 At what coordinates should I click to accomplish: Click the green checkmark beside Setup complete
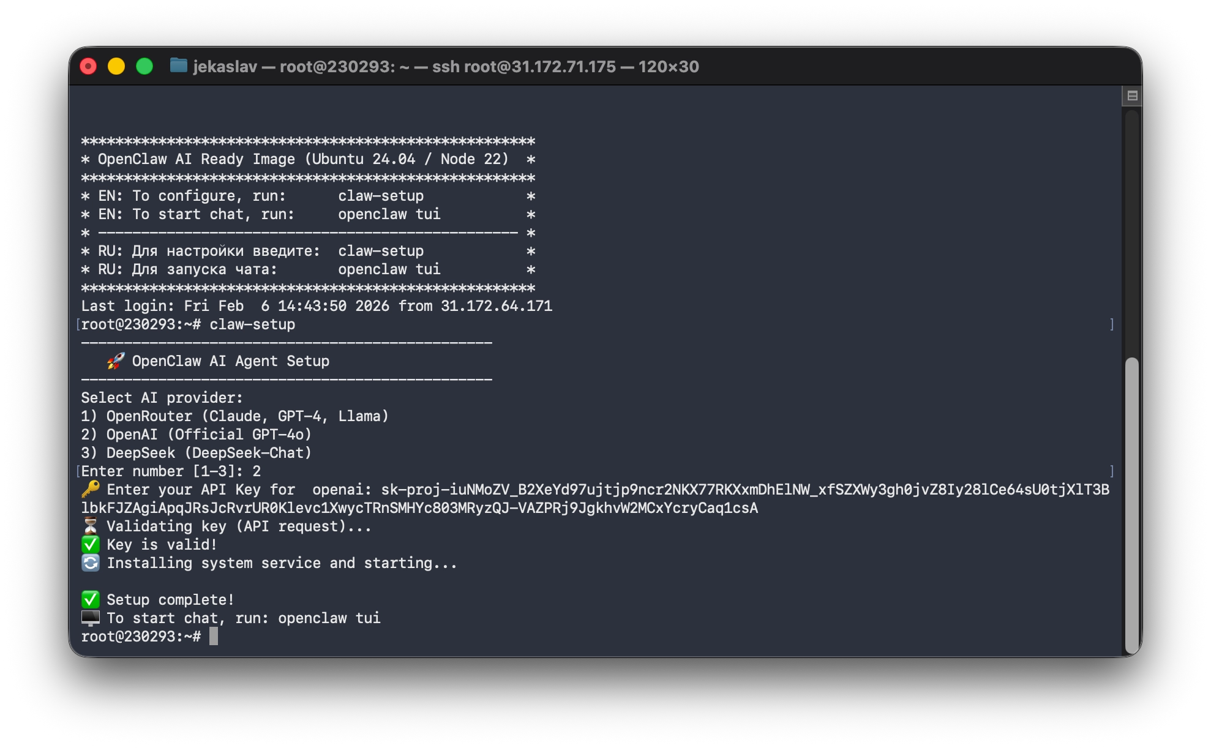tap(91, 599)
